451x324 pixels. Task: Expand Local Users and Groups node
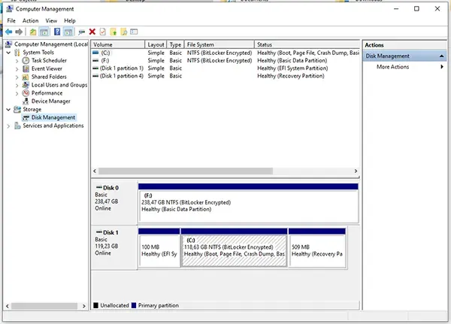click(x=17, y=85)
